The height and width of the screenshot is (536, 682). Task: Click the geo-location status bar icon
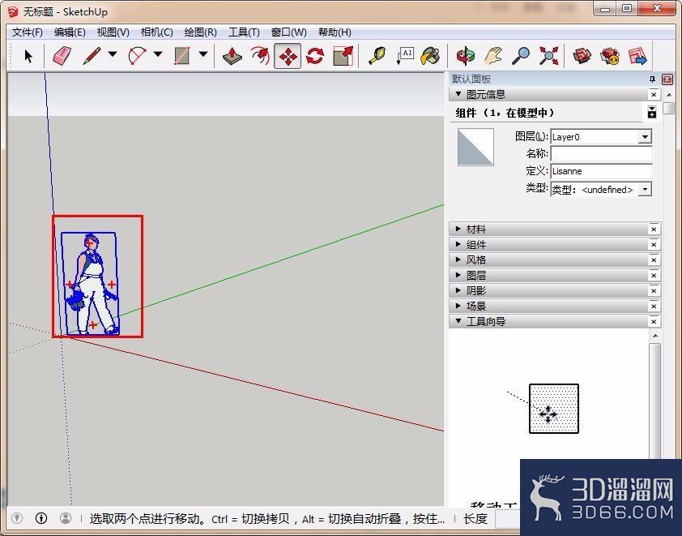pyautogui.click(x=16, y=518)
